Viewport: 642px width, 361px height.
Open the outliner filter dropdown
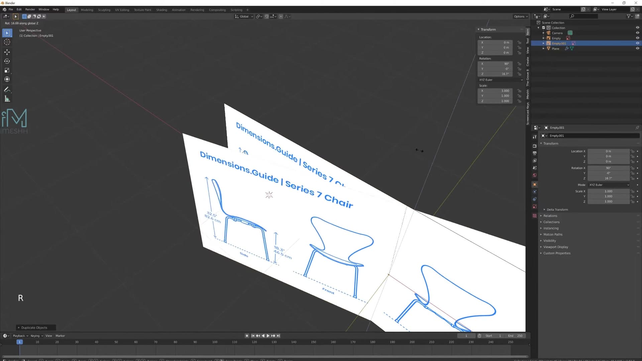[x=630, y=16]
